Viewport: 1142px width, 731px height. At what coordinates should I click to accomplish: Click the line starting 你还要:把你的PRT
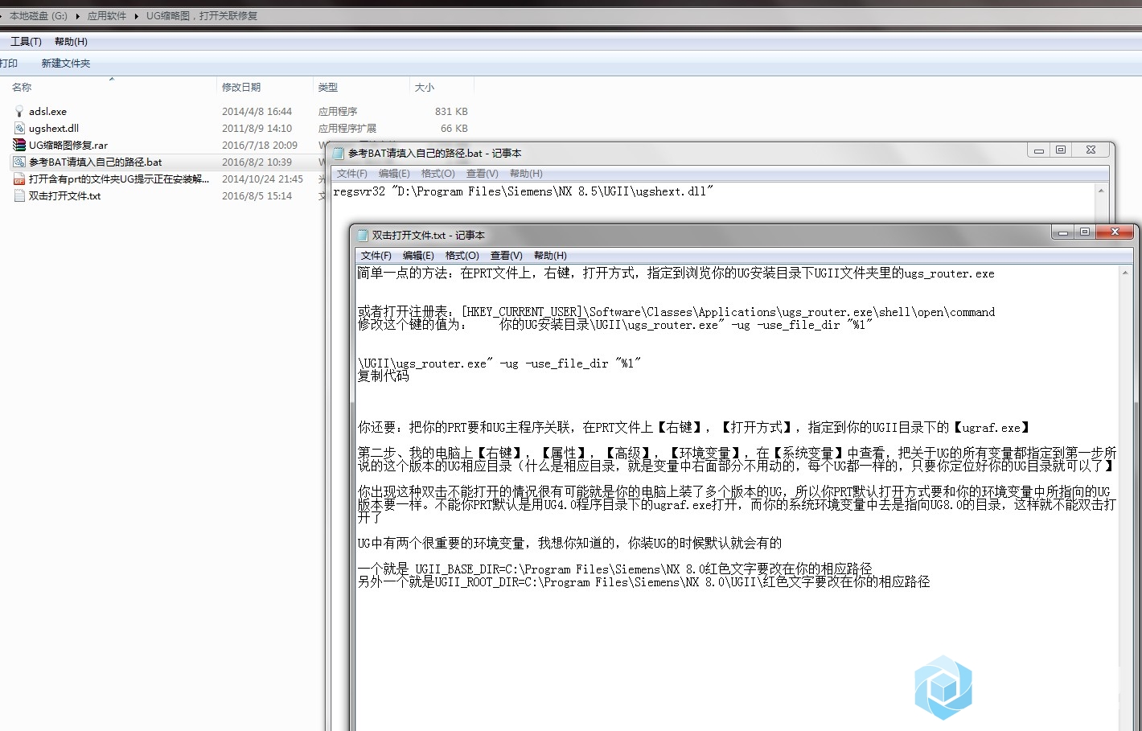pyautogui.click(x=694, y=428)
